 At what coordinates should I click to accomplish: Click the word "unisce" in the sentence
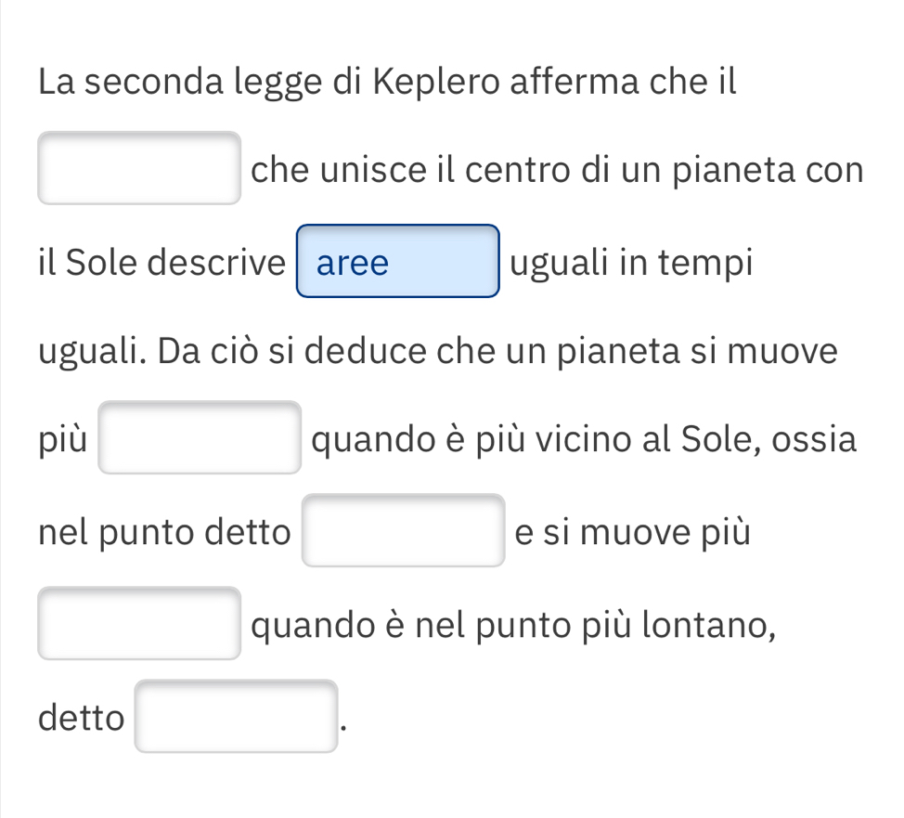pyautogui.click(x=361, y=171)
